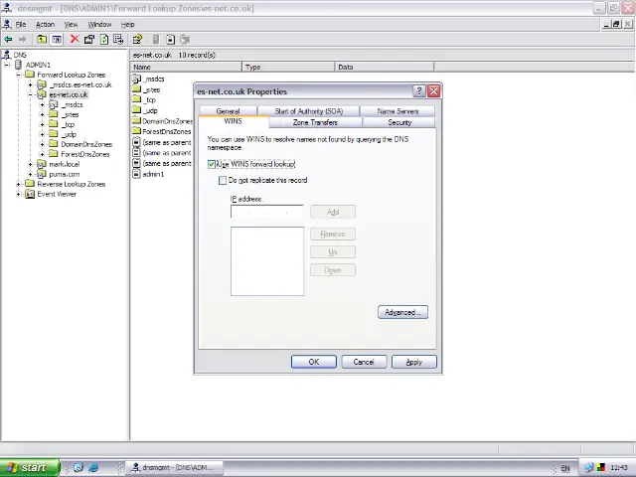Expand the _msdcs.es-net.co.uk zone
This screenshot has height=477, width=636.
click(x=31, y=84)
